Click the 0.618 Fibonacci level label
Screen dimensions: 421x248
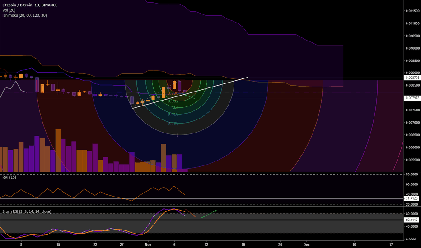pyautogui.click(x=173, y=114)
